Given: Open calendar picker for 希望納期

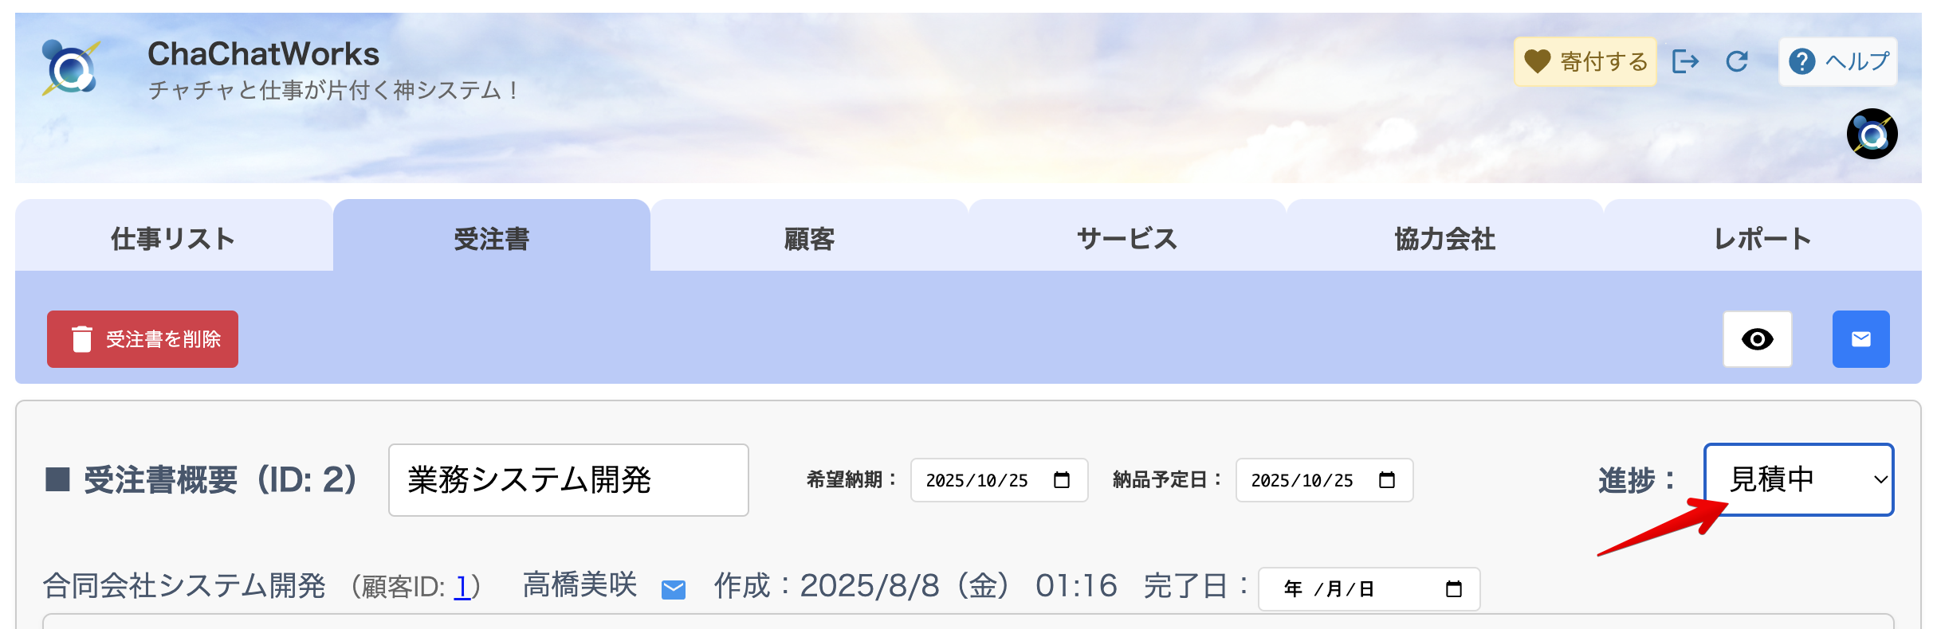Looking at the screenshot, I should 1062,480.
